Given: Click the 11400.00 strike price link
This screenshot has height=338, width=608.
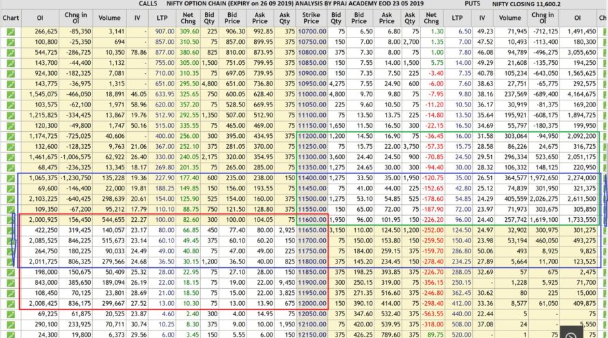Looking at the screenshot, I should coord(312,178).
